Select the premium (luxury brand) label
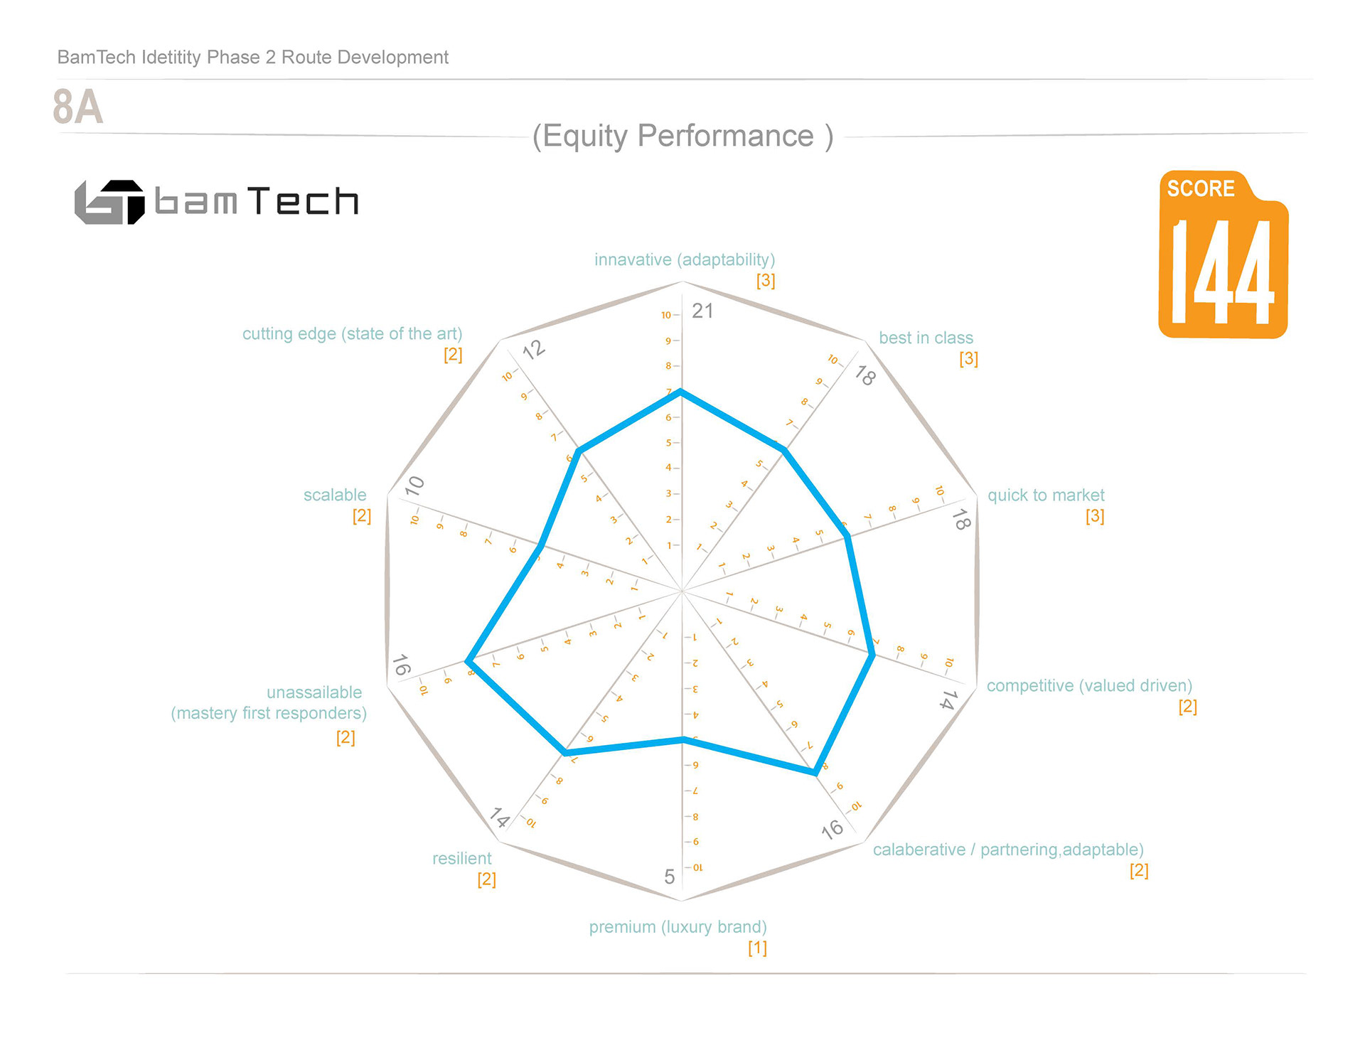 [x=678, y=928]
